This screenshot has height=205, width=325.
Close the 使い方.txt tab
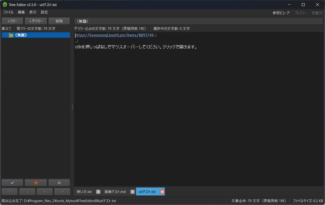(x=98, y=192)
